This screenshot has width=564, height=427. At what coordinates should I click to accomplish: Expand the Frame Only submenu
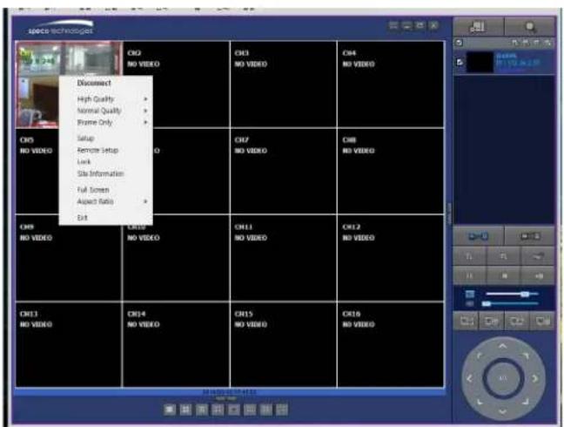(106, 122)
